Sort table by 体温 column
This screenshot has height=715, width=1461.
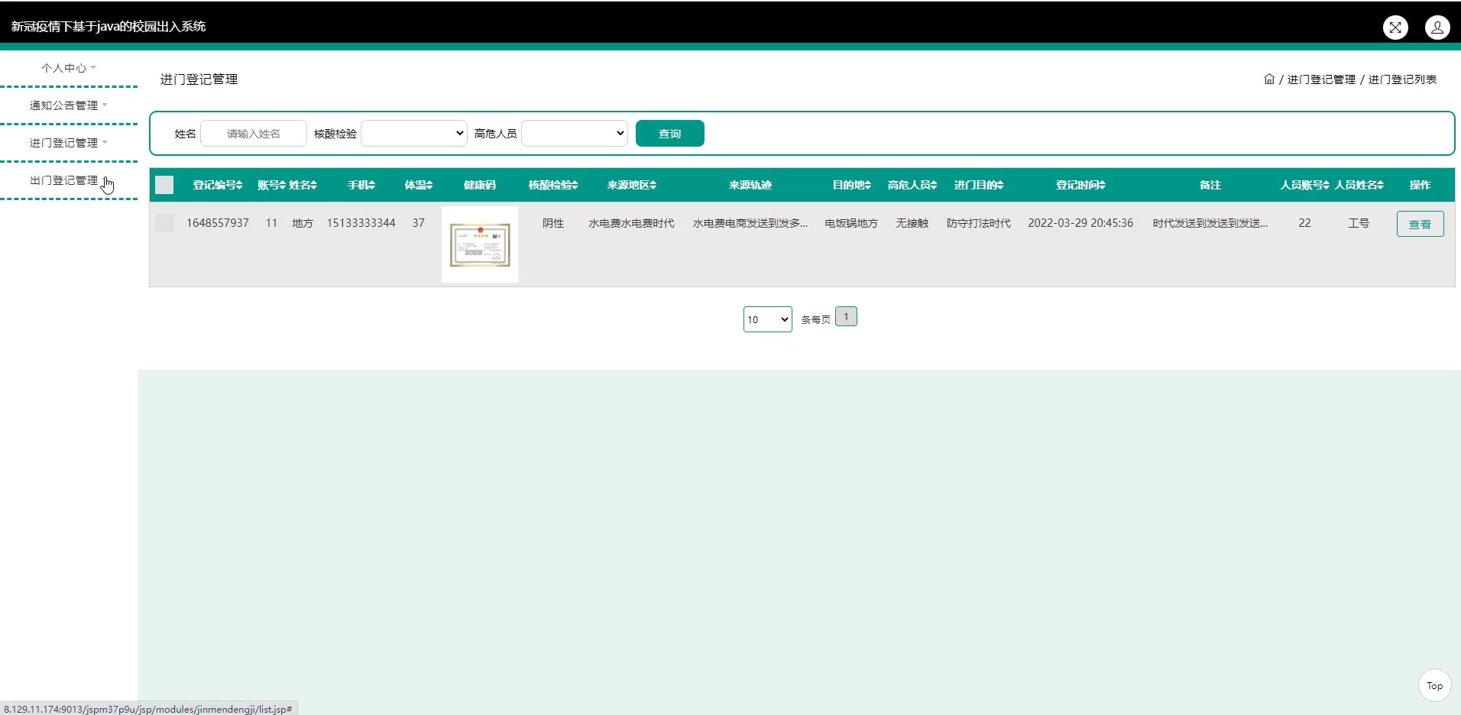tap(418, 185)
